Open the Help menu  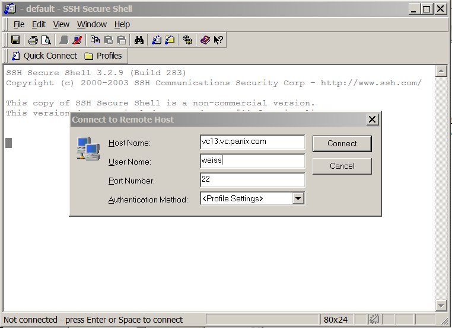coord(122,24)
